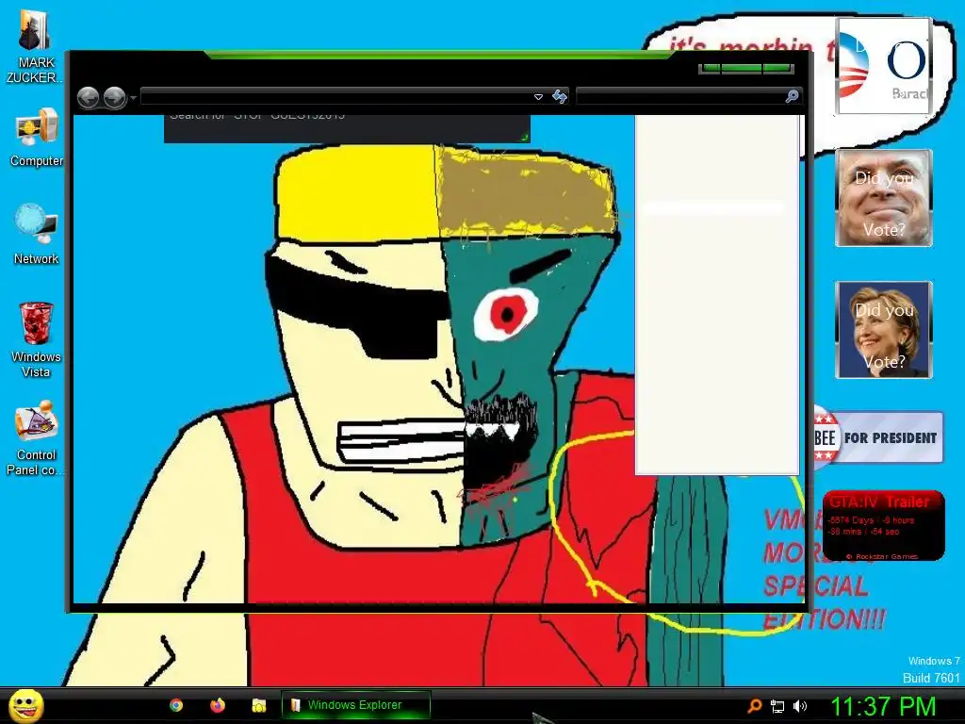
Task: Click the green close button of Explorer
Action: (x=777, y=68)
